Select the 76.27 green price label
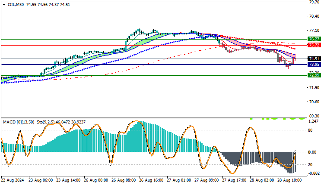Screen dimensions: 324x185 (314, 39)
